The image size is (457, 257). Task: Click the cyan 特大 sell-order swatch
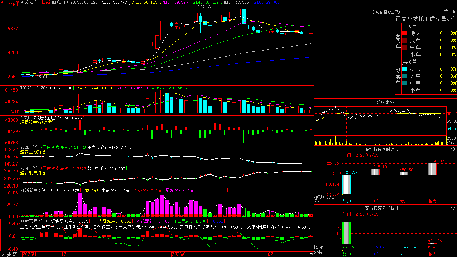[404, 69]
